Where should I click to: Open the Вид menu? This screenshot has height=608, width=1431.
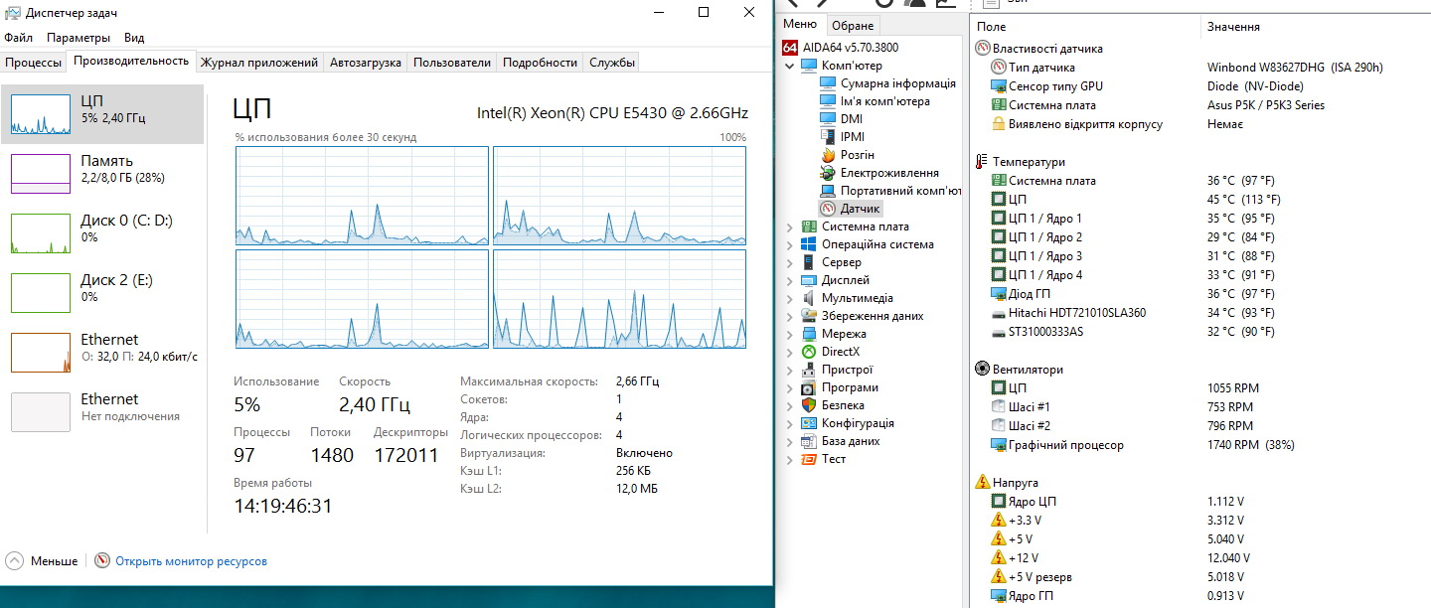[134, 38]
